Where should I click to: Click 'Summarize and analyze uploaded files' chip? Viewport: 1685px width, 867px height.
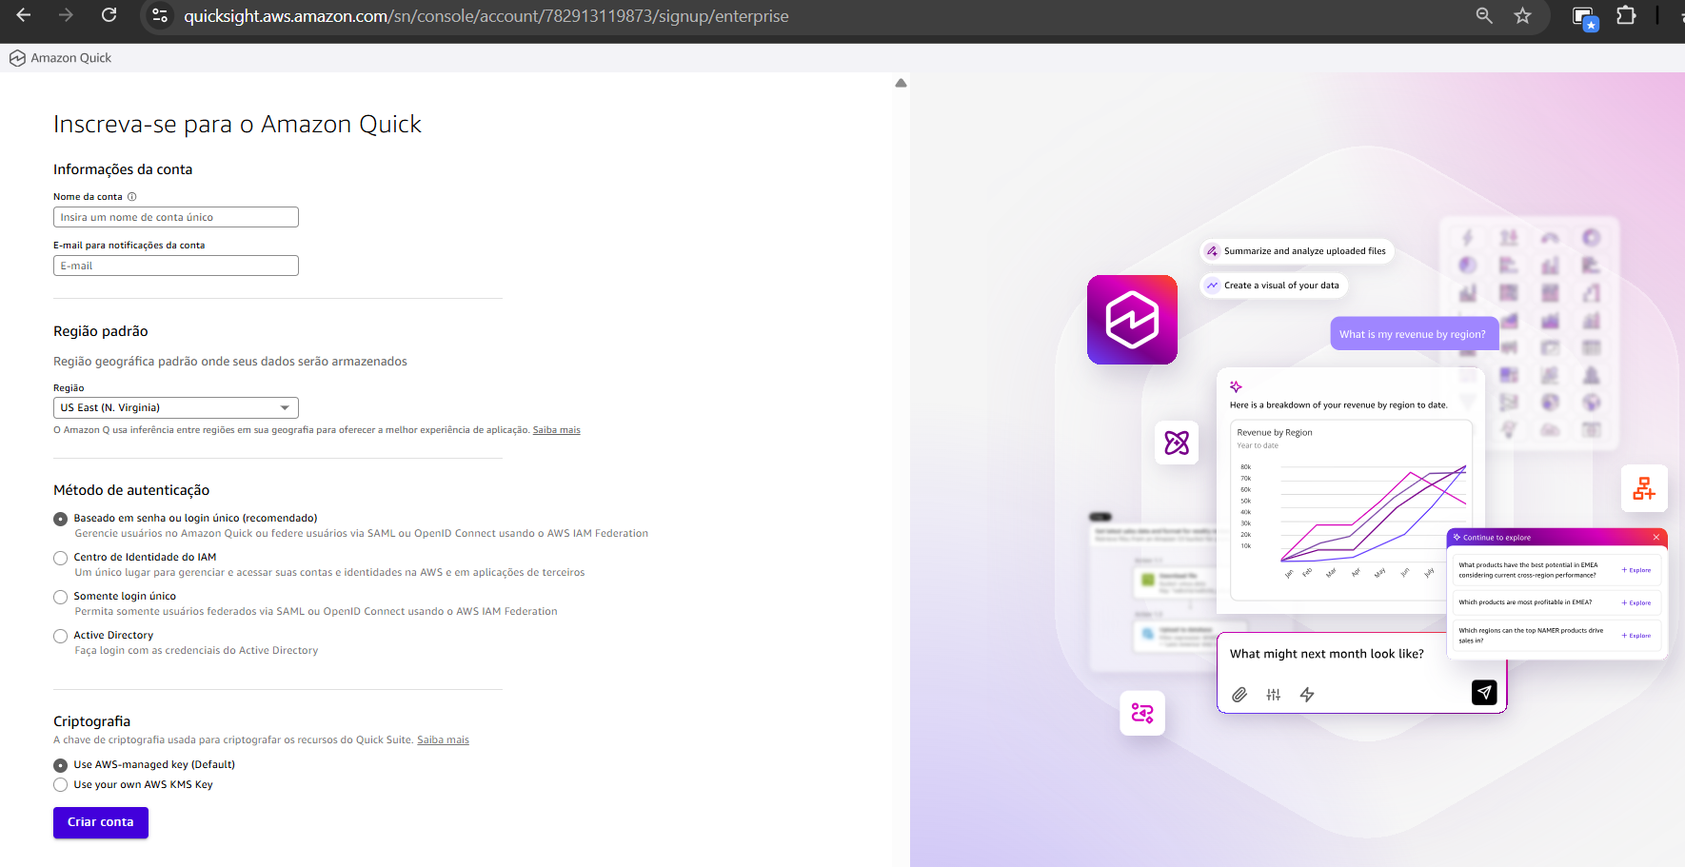point(1297,251)
